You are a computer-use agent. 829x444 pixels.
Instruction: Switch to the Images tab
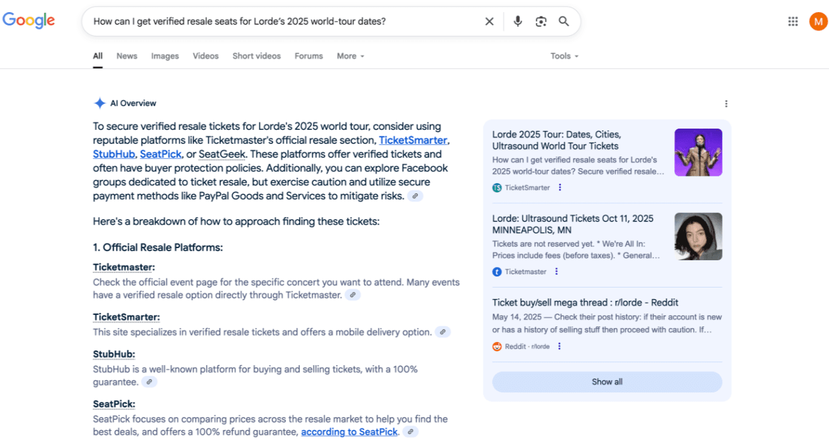(x=165, y=56)
